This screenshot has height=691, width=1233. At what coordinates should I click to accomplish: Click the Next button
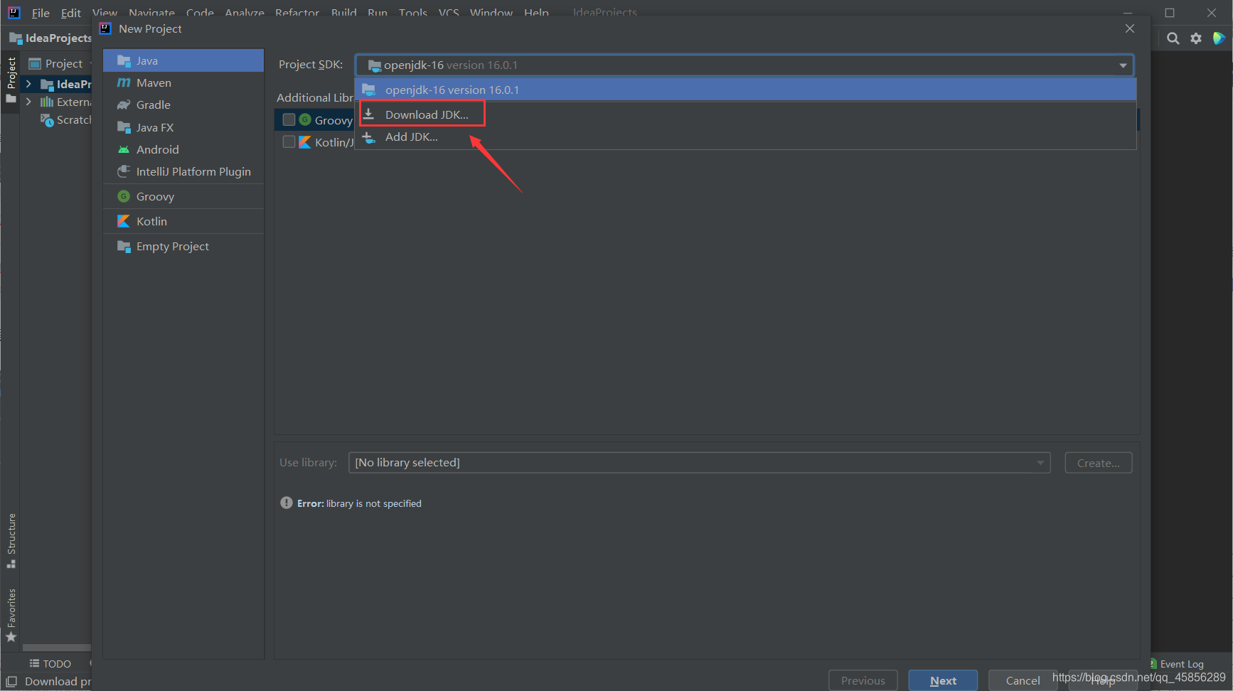tap(943, 680)
